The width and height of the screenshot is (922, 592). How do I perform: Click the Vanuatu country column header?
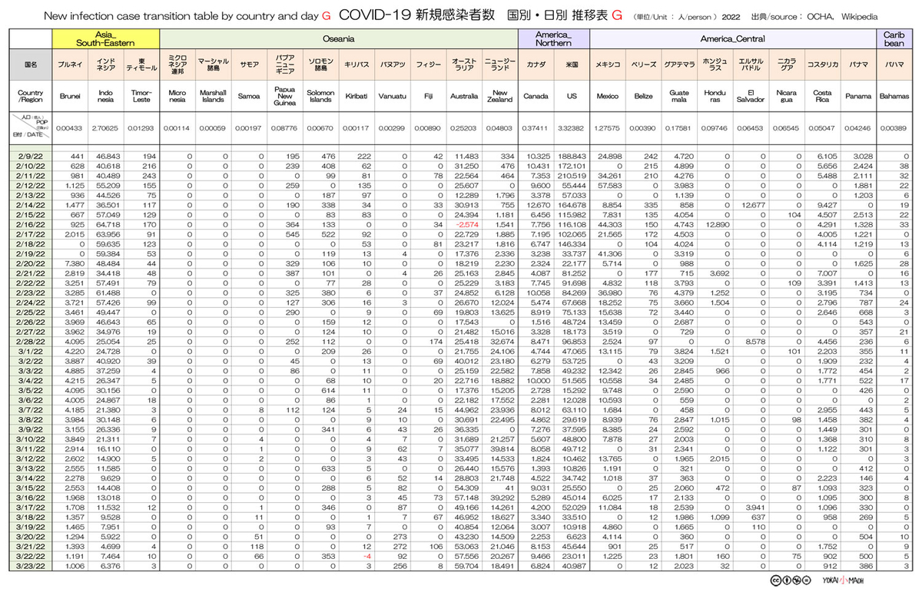pos(392,96)
